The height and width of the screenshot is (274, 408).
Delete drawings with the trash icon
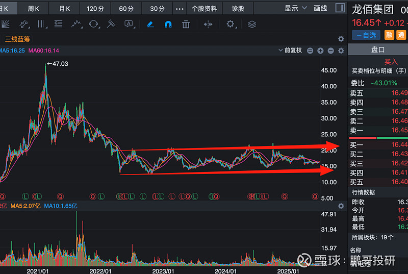click(x=186, y=24)
